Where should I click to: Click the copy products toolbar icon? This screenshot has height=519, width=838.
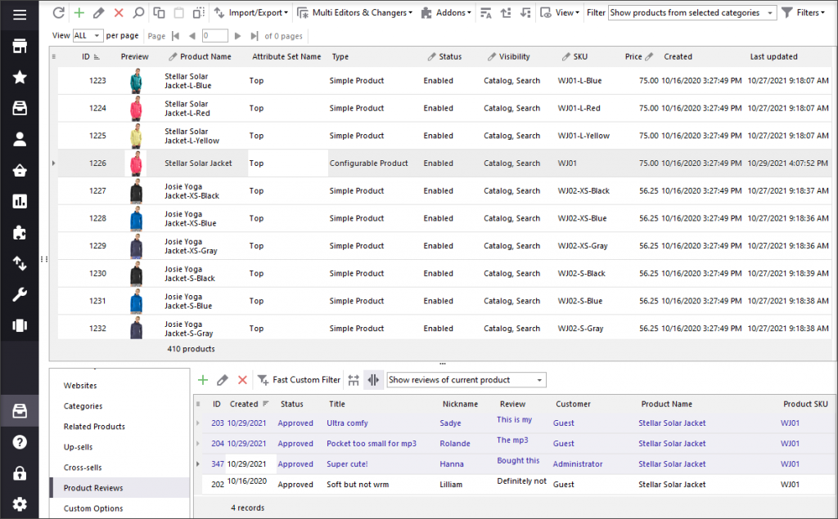click(x=159, y=13)
